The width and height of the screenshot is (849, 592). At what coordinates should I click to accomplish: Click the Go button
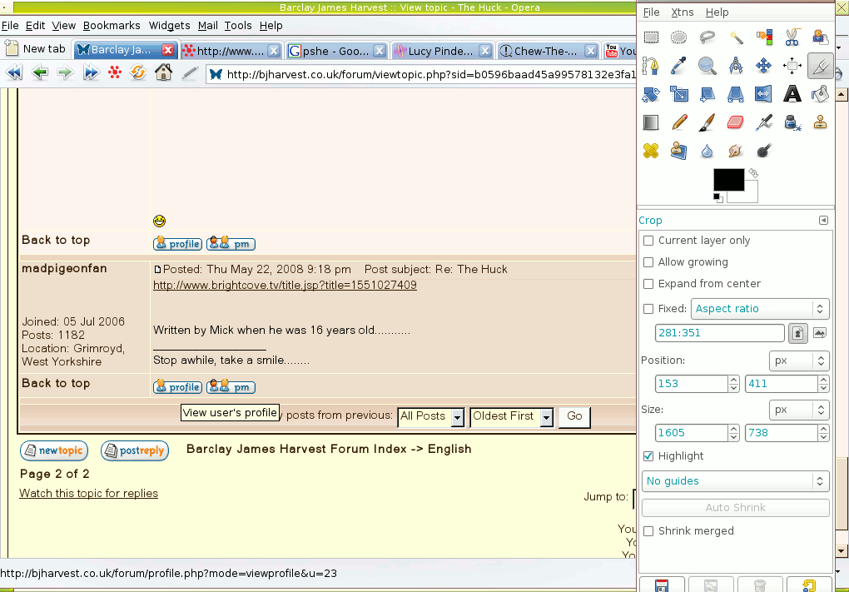[574, 416]
